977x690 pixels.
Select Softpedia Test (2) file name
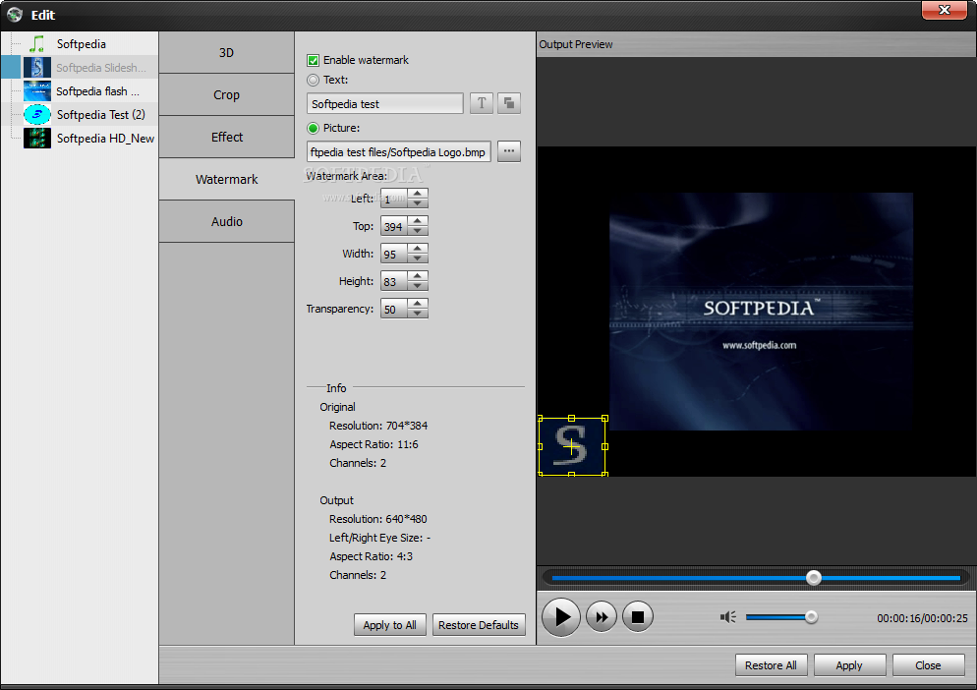(x=101, y=115)
